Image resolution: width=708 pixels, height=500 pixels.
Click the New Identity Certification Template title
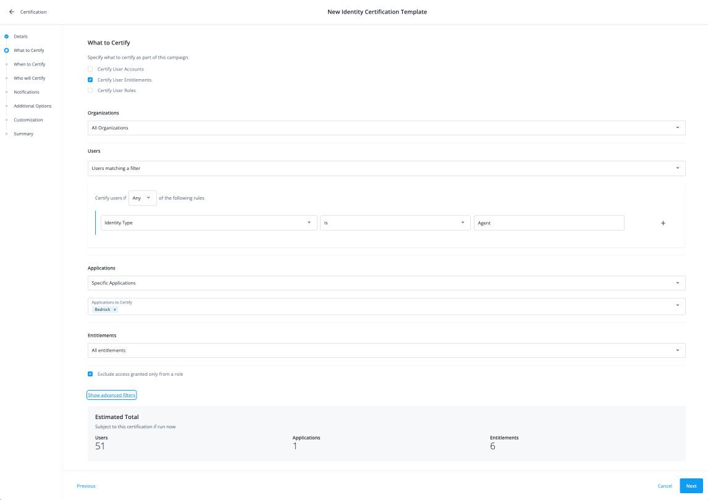click(377, 12)
